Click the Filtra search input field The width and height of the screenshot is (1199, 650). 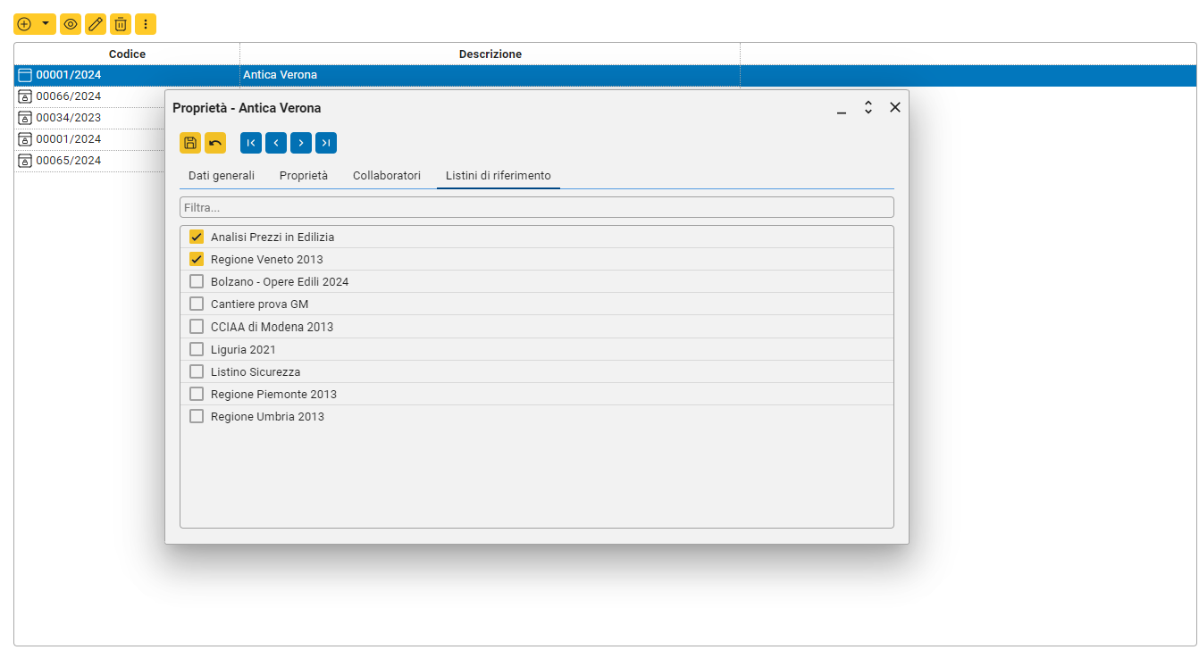pyautogui.click(x=536, y=207)
